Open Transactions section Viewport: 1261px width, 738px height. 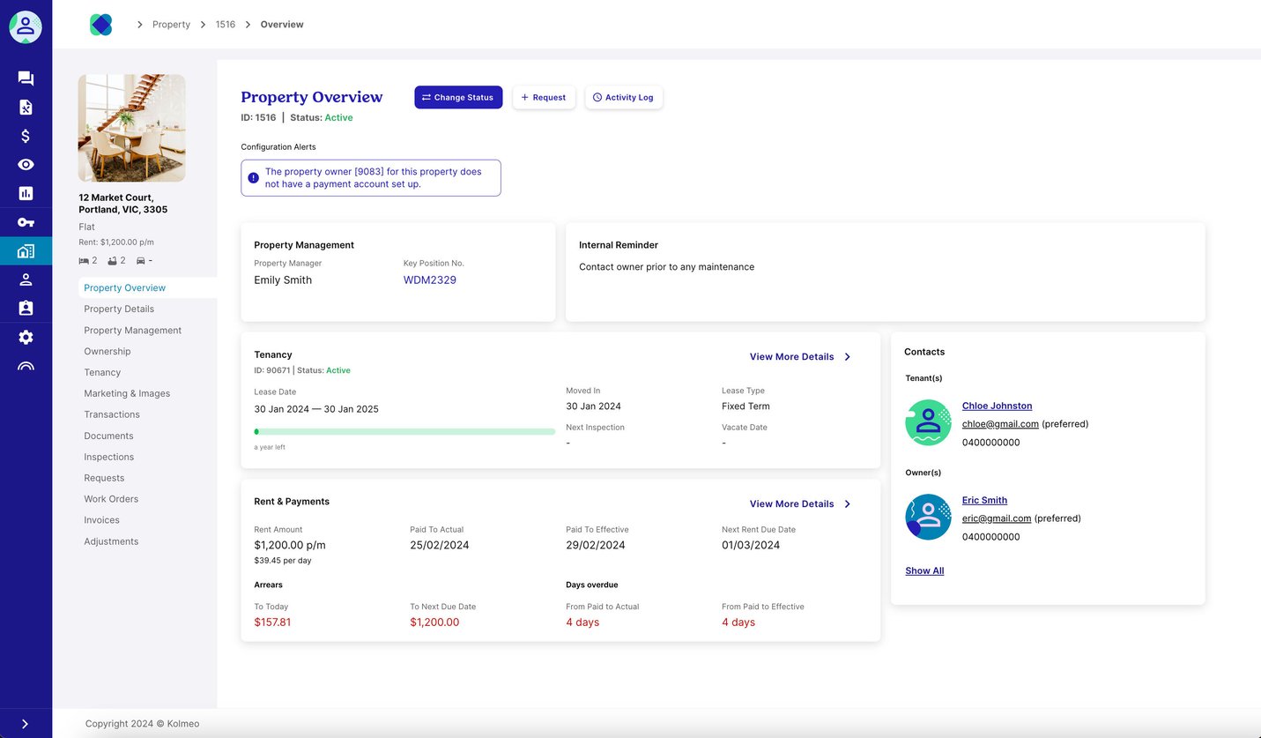click(x=112, y=414)
